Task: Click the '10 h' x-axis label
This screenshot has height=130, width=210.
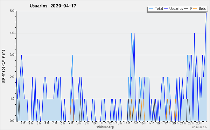Action: (95, 123)
